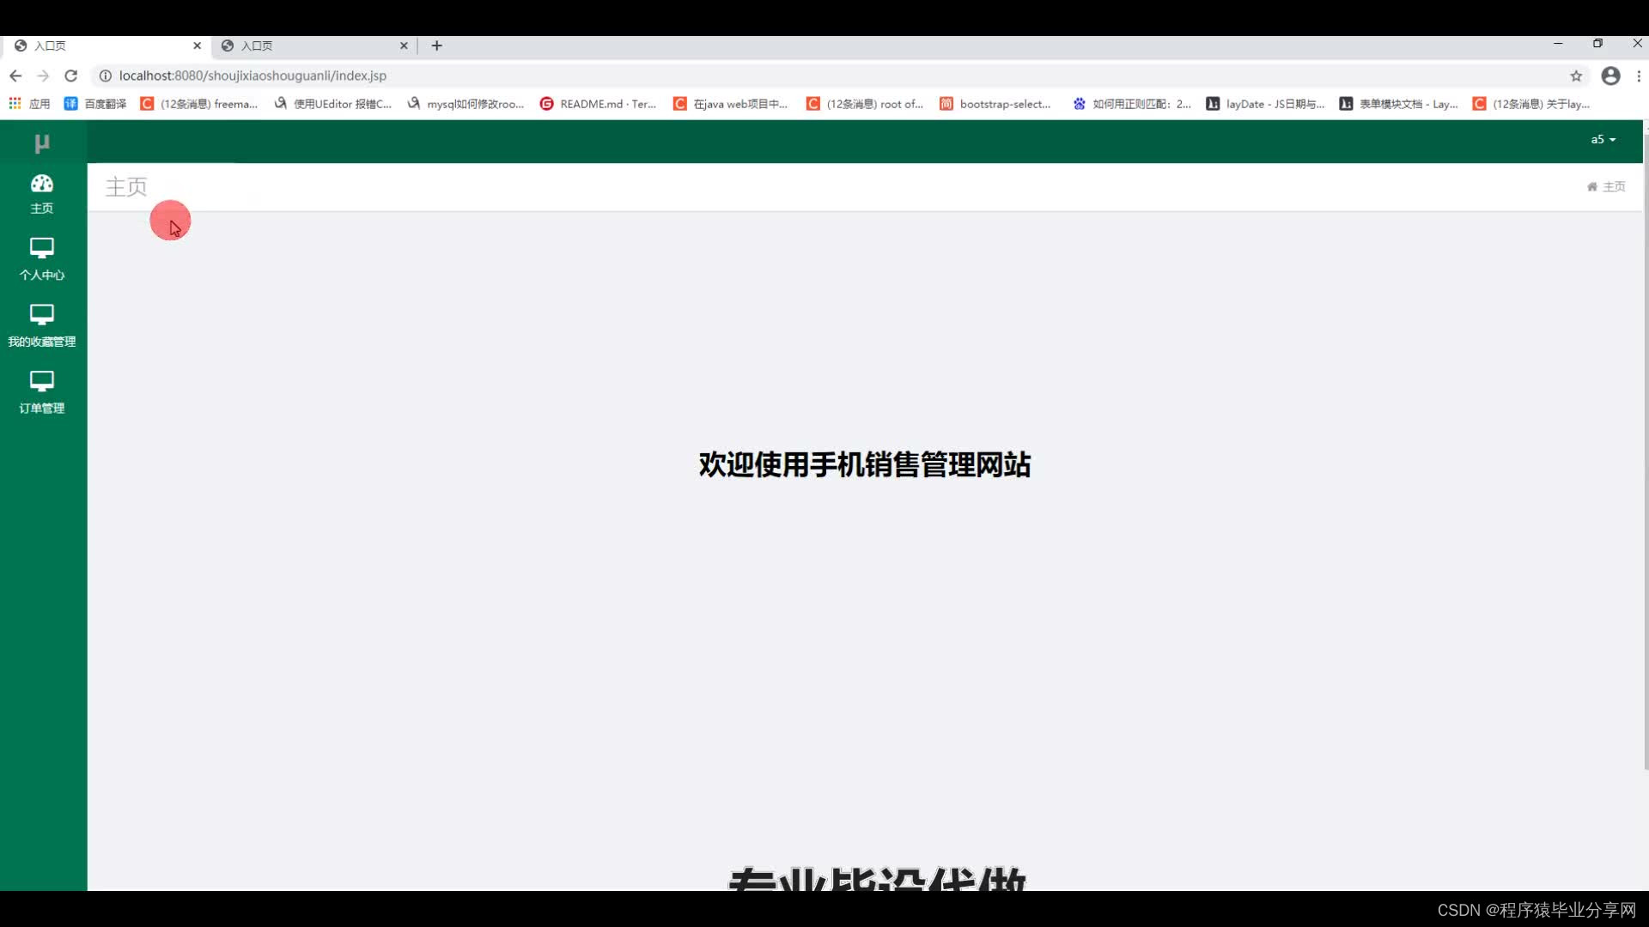Expand the a5 user dropdown

(x=1603, y=139)
